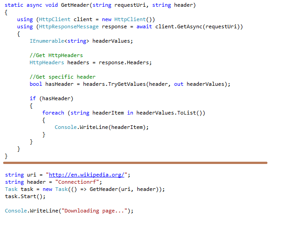293x230 pixels.
Task: Click the 'out' keyword
Action: pos(179,84)
